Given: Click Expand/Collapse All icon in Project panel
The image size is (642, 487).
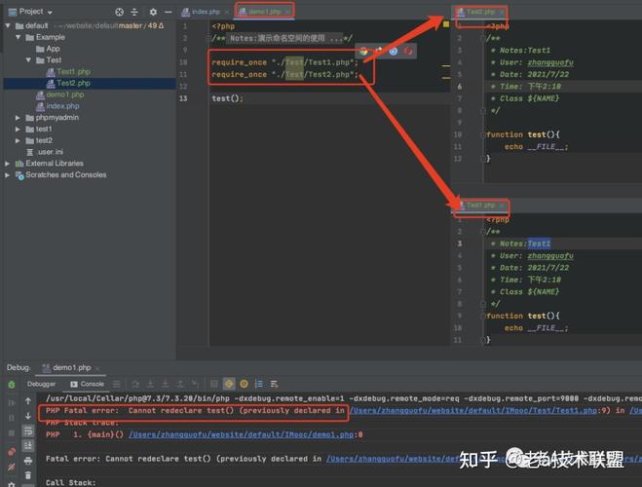Looking at the screenshot, I should [134, 12].
